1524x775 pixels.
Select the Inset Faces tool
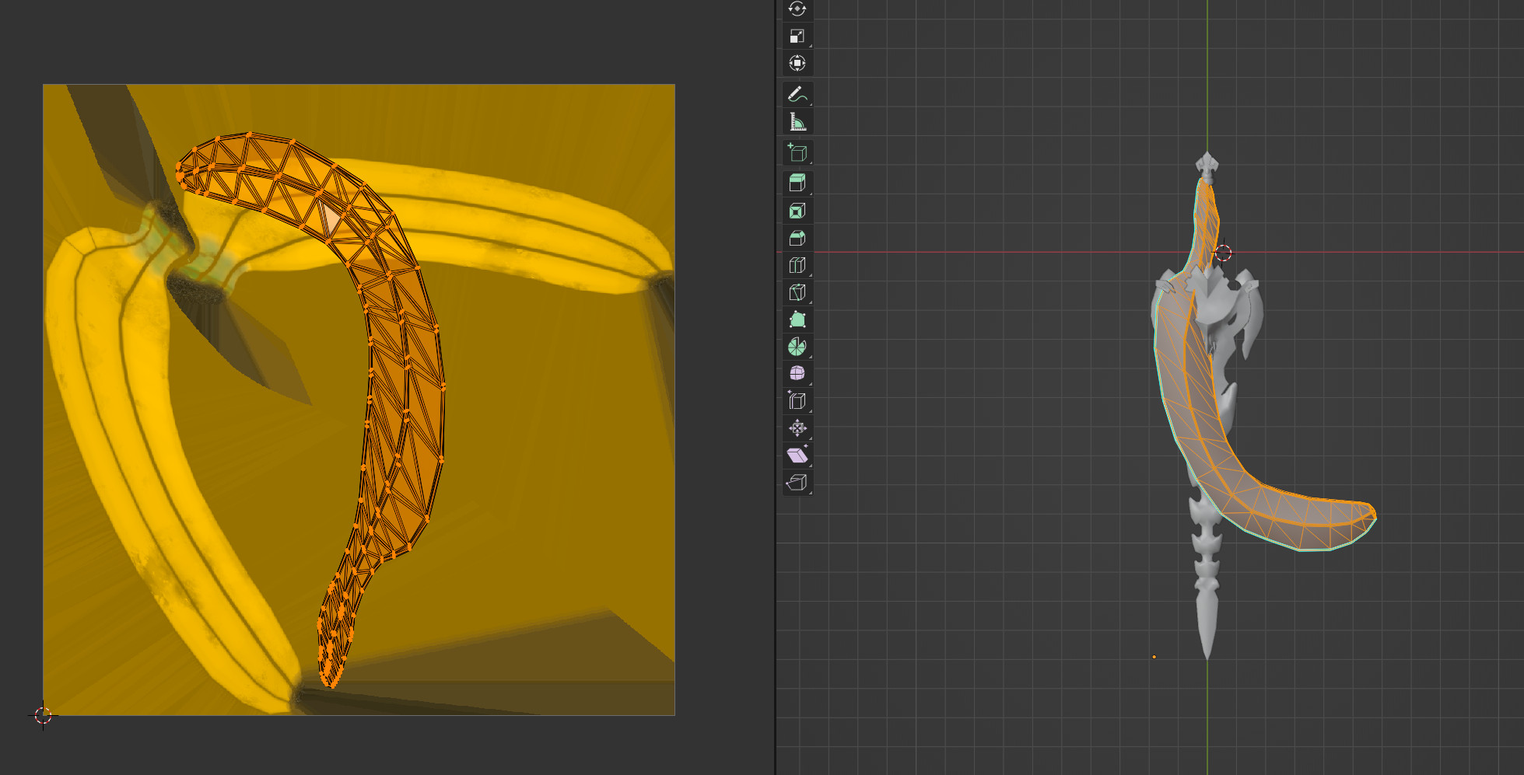(797, 211)
